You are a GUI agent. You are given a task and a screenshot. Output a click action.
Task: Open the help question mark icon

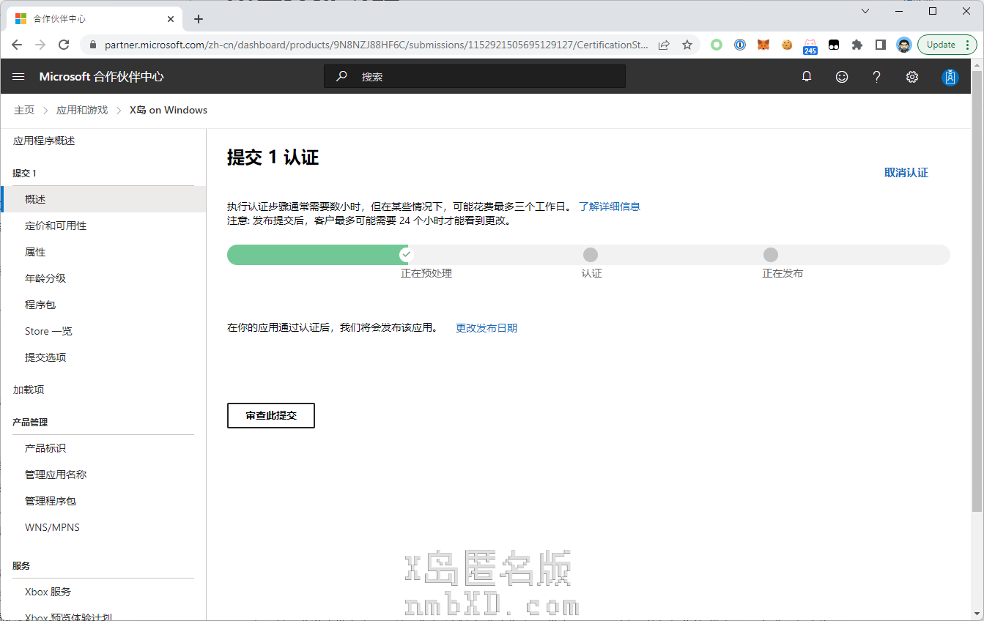point(876,76)
